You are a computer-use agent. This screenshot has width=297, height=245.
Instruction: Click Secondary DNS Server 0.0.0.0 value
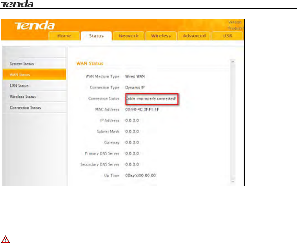coord(132,164)
